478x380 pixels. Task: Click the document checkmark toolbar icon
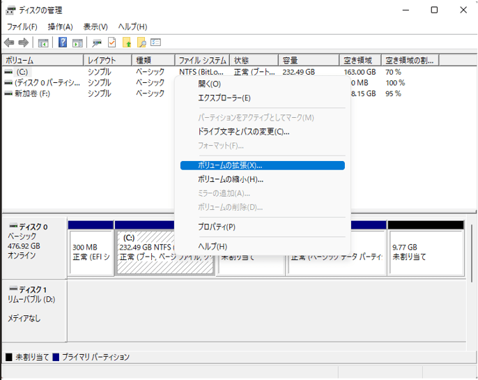click(x=112, y=43)
